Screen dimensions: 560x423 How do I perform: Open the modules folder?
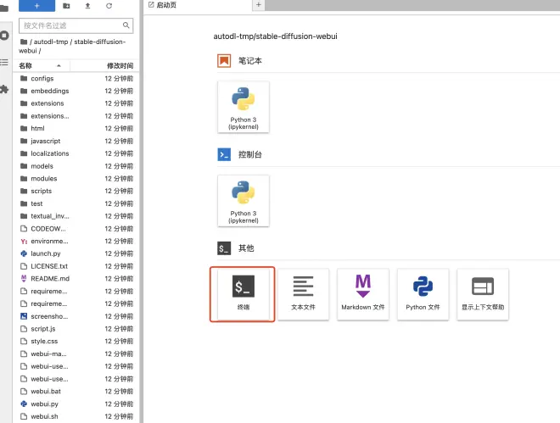[76, 178]
